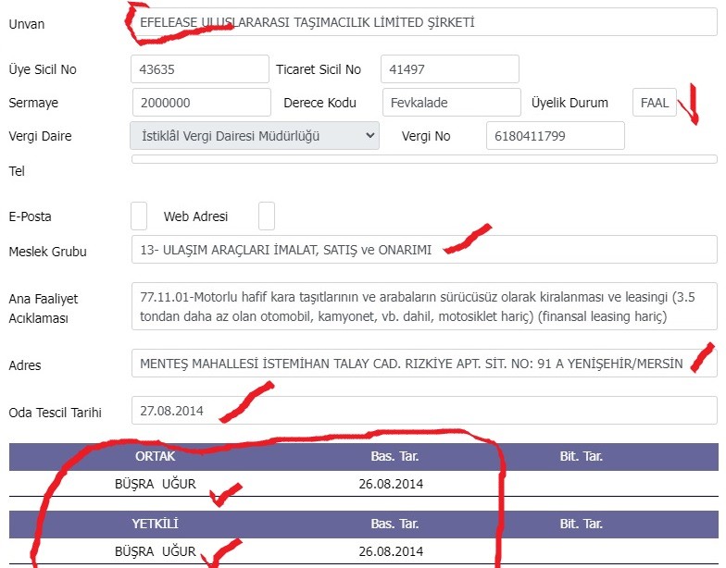The width and height of the screenshot is (726, 568).
Task: Click the Vergi No field 6180411799
Action: click(x=556, y=135)
